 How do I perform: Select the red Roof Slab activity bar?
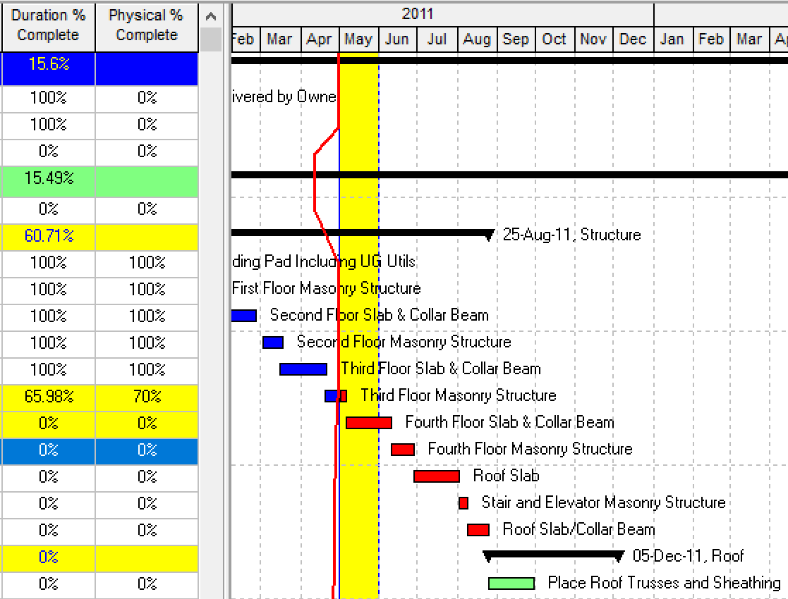(x=436, y=476)
